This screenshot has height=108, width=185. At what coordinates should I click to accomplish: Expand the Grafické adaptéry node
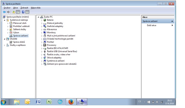pyautogui.click(x=42, y=26)
